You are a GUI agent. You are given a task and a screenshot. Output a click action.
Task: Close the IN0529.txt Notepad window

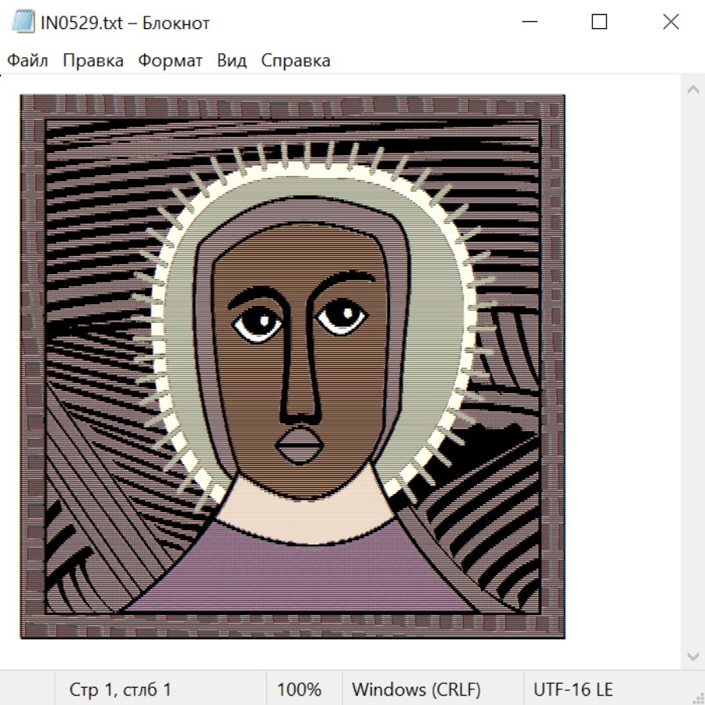(671, 22)
